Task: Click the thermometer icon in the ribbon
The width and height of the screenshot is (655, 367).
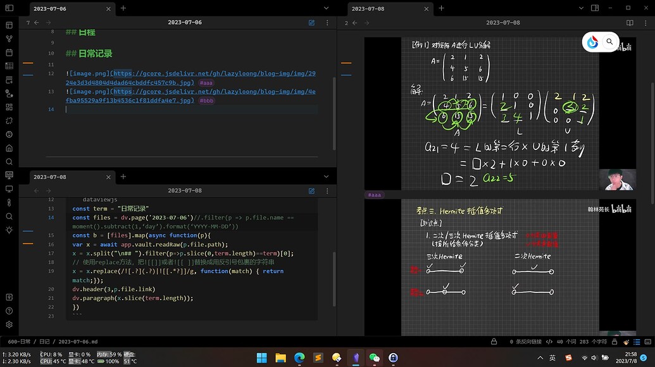Action: click(x=9, y=202)
